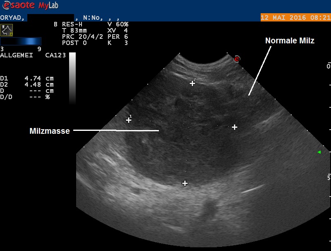Select the D1 4.74 cm measurement
The height and width of the screenshot is (251, 331).
pyautogui.click(x=27, y=78)
